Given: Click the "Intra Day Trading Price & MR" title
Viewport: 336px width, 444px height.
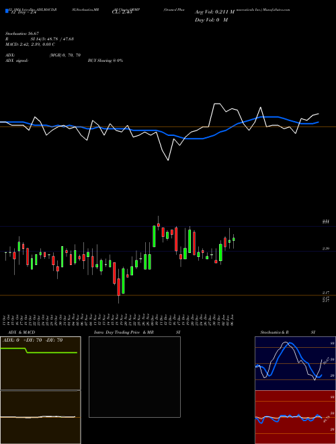Looking at the screenshot, I should click(x=124, y=332).
